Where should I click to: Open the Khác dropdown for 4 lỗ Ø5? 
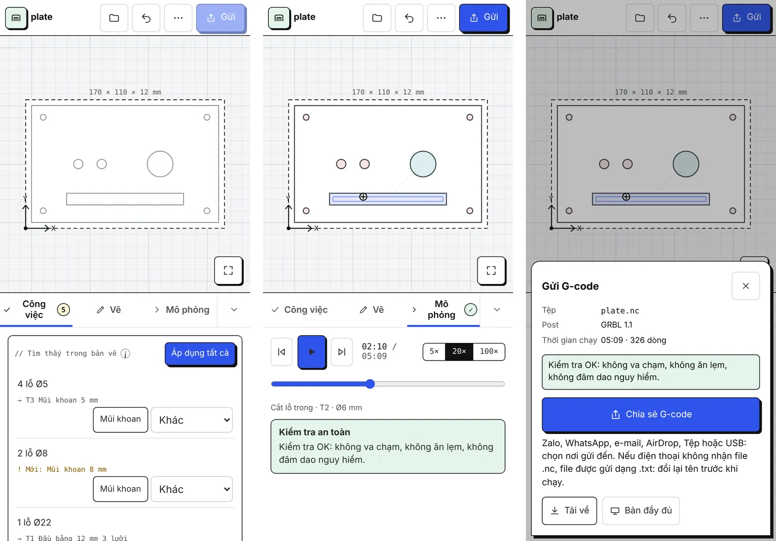click(192, 420)
